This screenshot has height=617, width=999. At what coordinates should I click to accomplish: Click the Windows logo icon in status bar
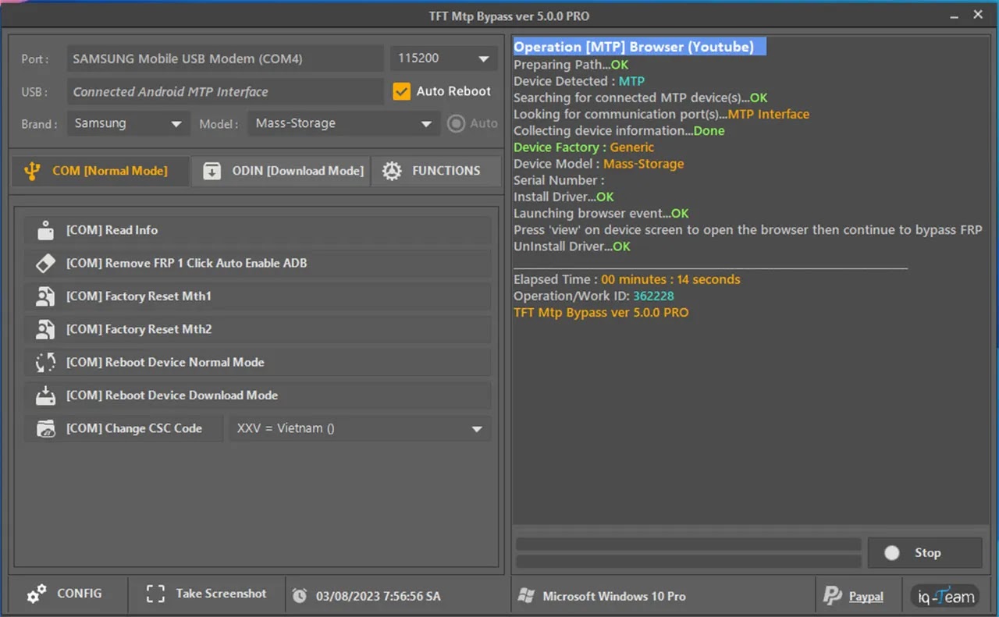[526, 596]
